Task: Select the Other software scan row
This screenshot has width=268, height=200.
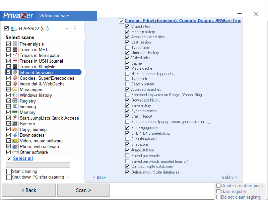Action: 43,152
